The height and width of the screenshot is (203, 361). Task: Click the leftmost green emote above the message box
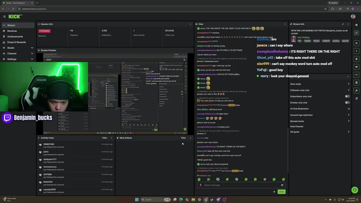coord(199,179)
